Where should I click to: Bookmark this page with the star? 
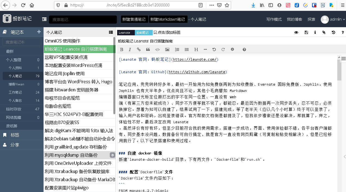click(227, 5)
